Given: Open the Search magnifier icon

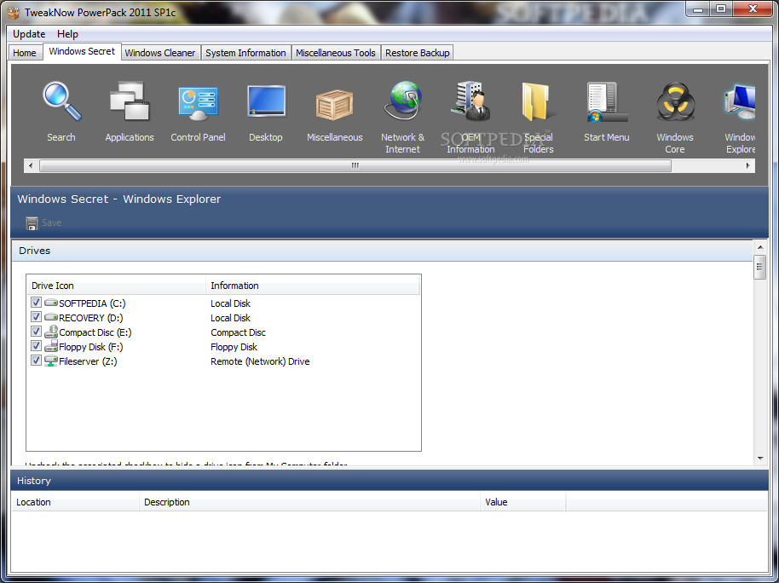Looking at the screenshot, I should coord(61,101).
